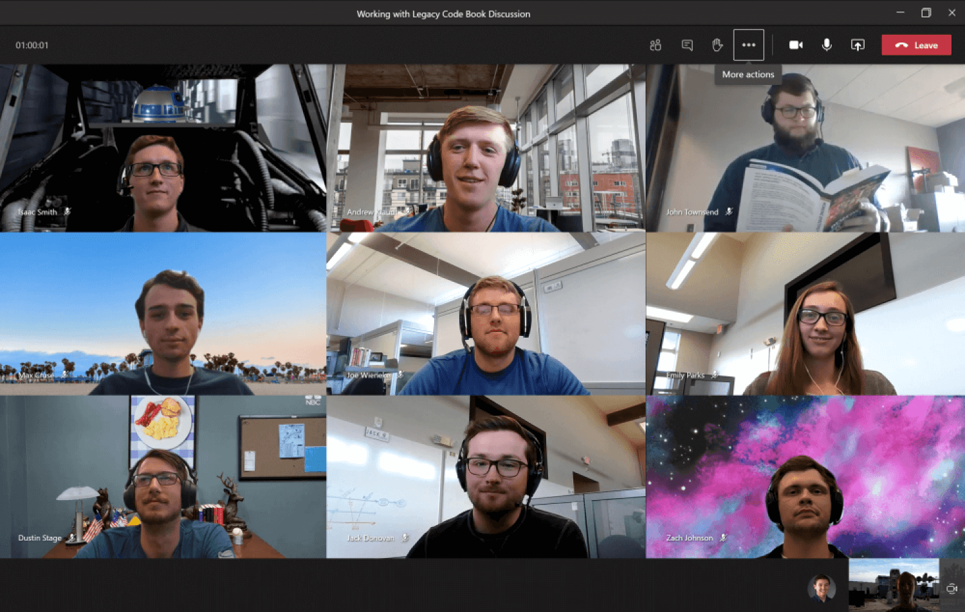Click Joe Wieneke's video tile
The height and width of the screenshot is (612, 965).
click(486, 313)
